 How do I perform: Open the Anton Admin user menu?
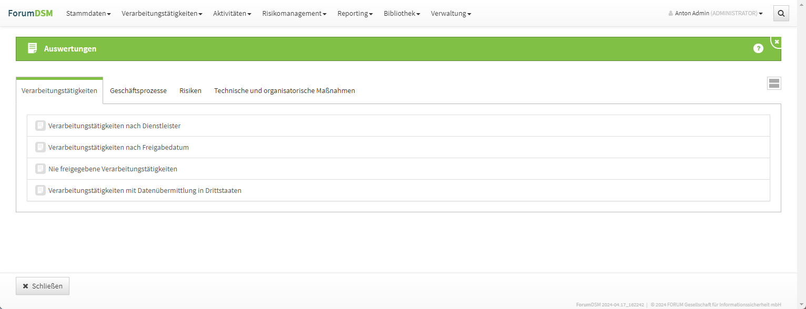coord(716,14)
